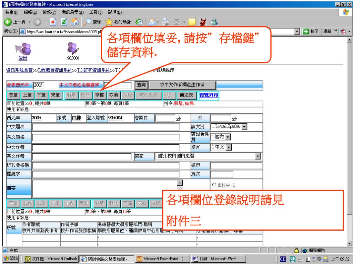The height and width of the screenshot is (264, 353).
Task: Click the 簡速表 button
Action: point(186,95)
